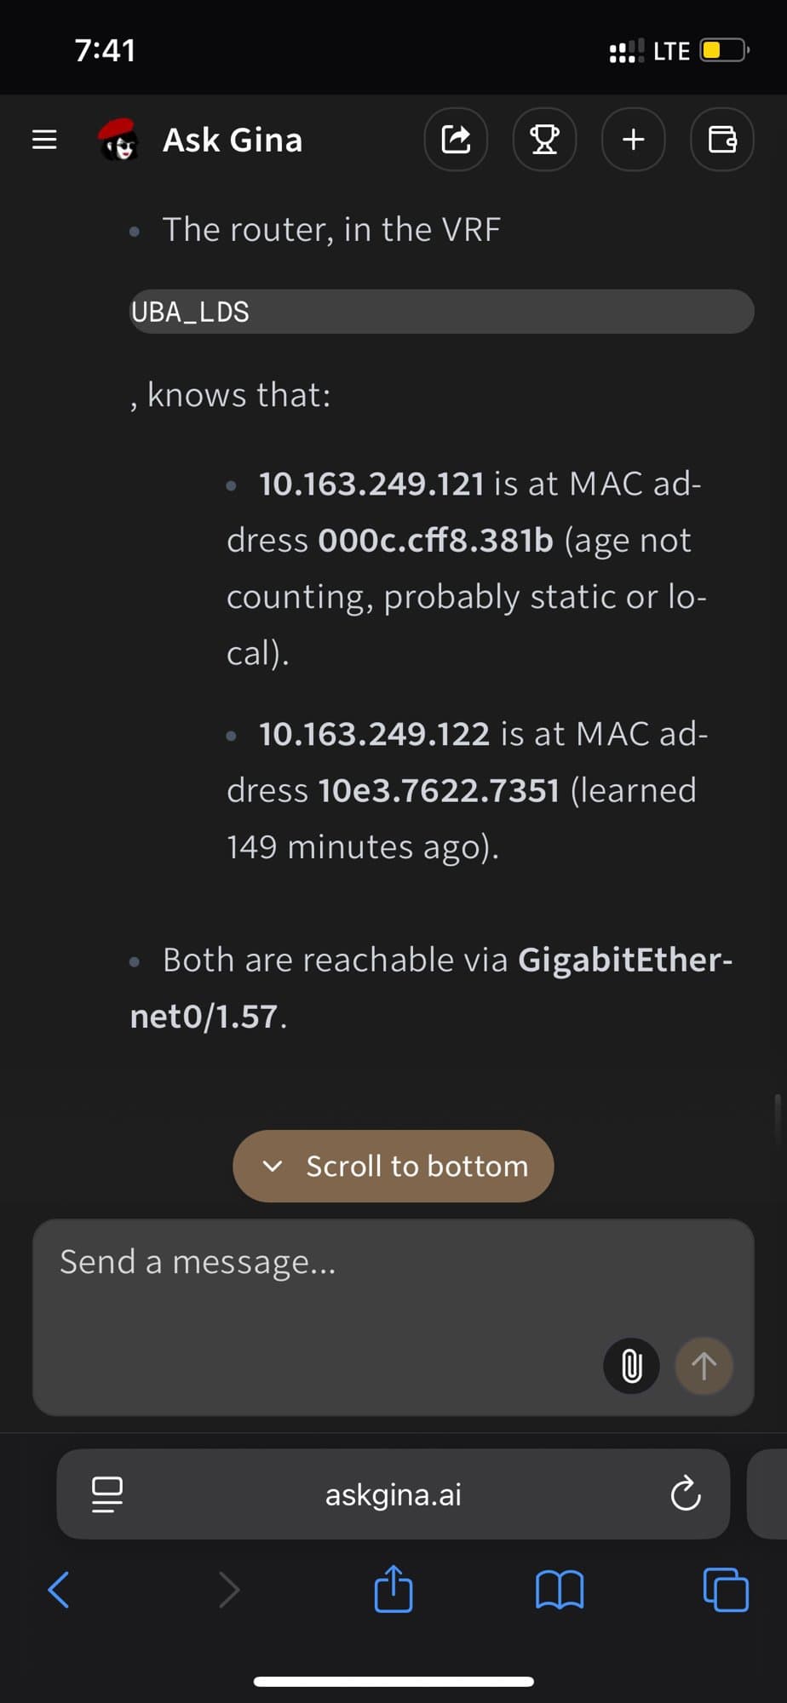Go back using Safari back arrow

59,1589
